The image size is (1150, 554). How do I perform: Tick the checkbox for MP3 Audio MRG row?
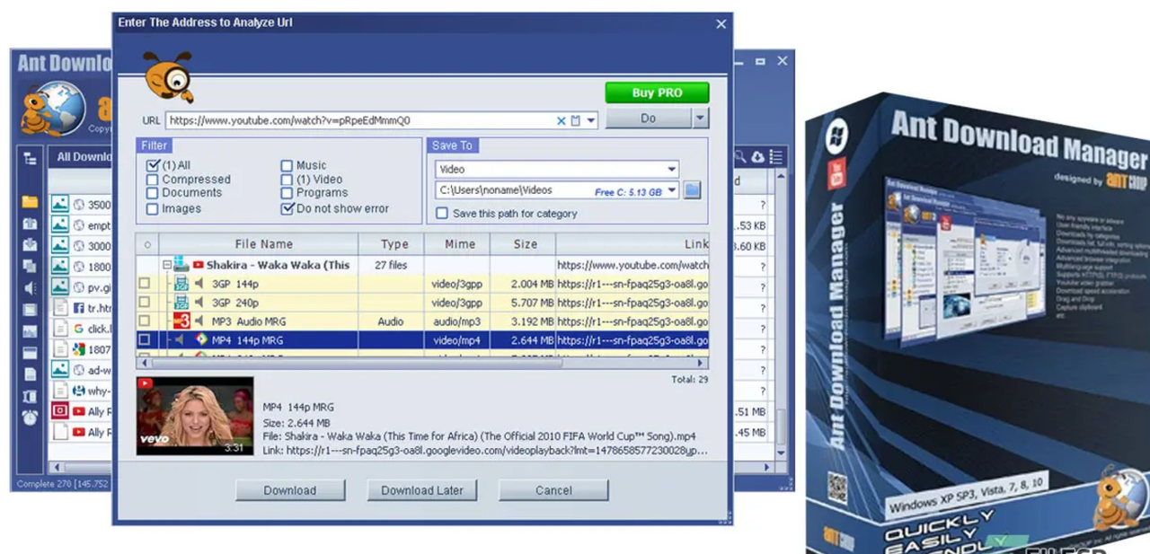tap(144, 321)
